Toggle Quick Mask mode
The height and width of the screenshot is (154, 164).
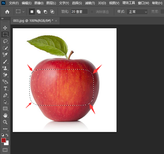coord(5,150)
